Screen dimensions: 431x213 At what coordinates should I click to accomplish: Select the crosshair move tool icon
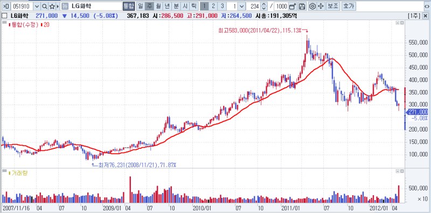321,6
